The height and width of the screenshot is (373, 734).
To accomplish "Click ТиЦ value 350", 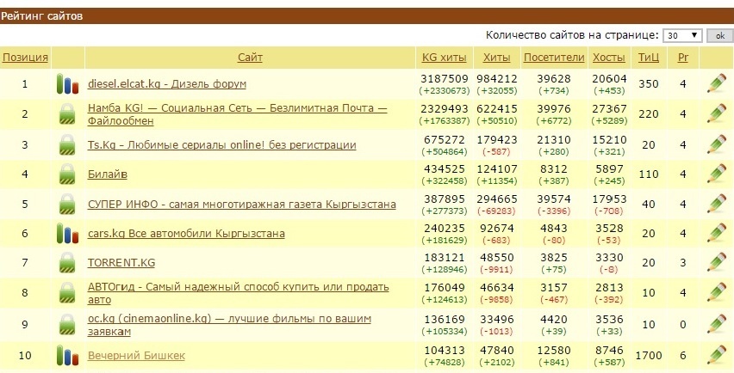I will point(649,84).
